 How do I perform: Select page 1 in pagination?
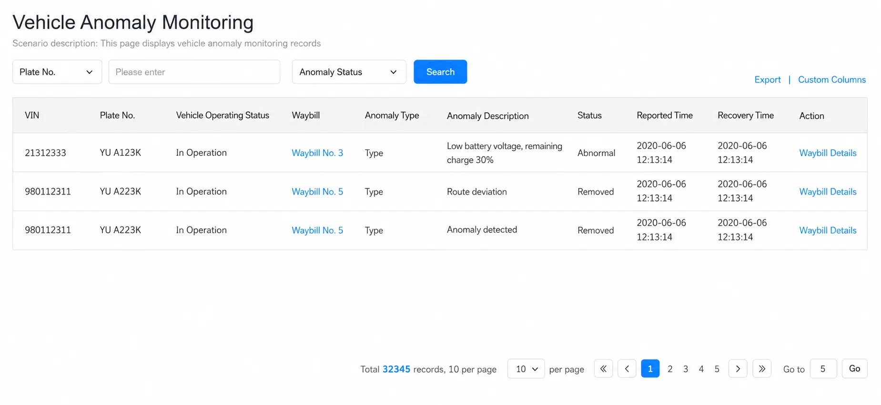pyautogui.click(x=650, y=369)
